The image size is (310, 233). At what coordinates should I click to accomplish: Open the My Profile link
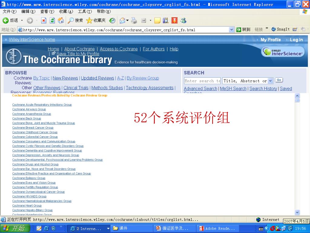click(271, 40)
